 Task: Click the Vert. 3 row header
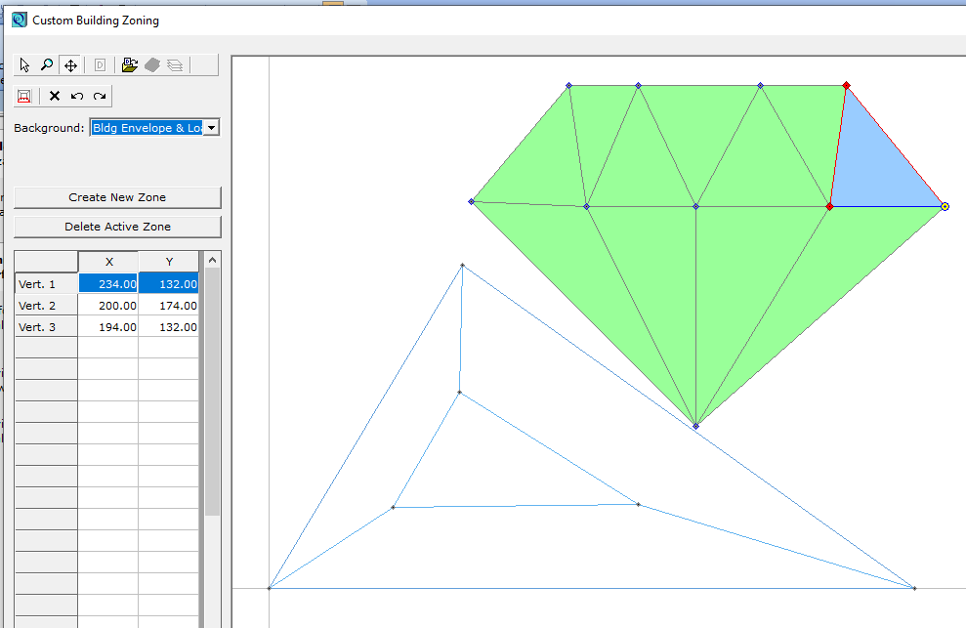[x=46, y=326]
